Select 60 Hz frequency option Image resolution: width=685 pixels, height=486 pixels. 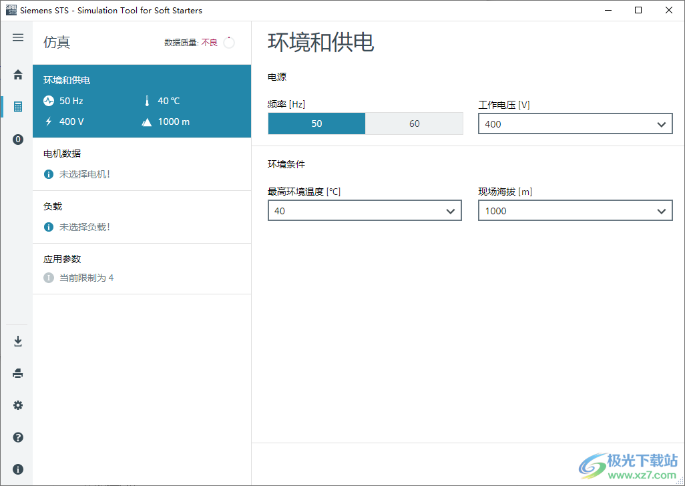tap(414, 124)
